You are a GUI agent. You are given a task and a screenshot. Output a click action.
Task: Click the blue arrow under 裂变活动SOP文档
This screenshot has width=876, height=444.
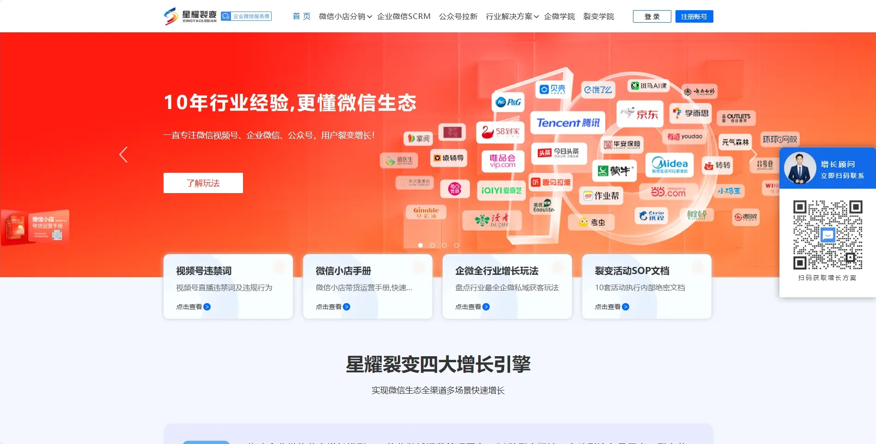pyautogui.click(x=626, y=307)
